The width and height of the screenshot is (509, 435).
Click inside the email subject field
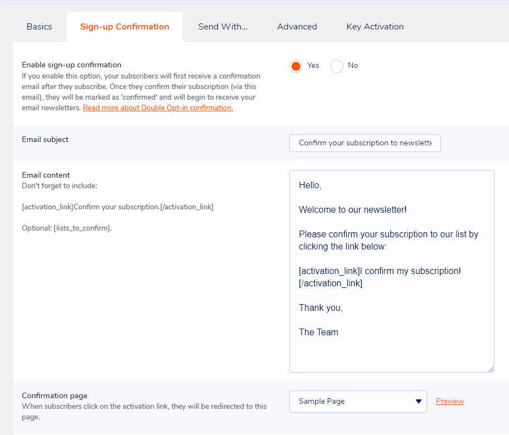tap(365, 143)
